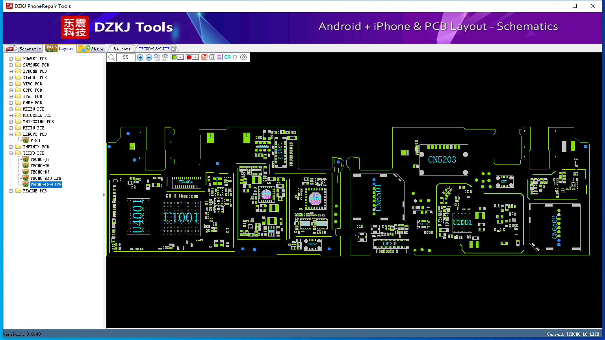Image resolution: width=605 pixels, height=340 pixels.
Task: Click the CN6502 connector on the board
Action: (555, 227)
